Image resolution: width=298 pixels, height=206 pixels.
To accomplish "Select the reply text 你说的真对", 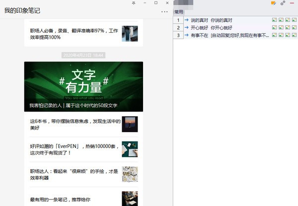I will pos(222,20).
